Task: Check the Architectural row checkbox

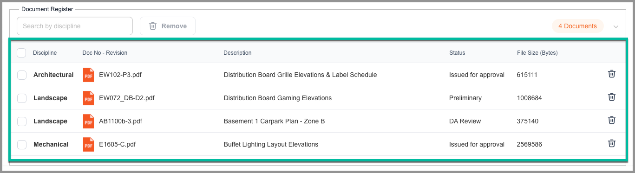Action: click(21, 75)
